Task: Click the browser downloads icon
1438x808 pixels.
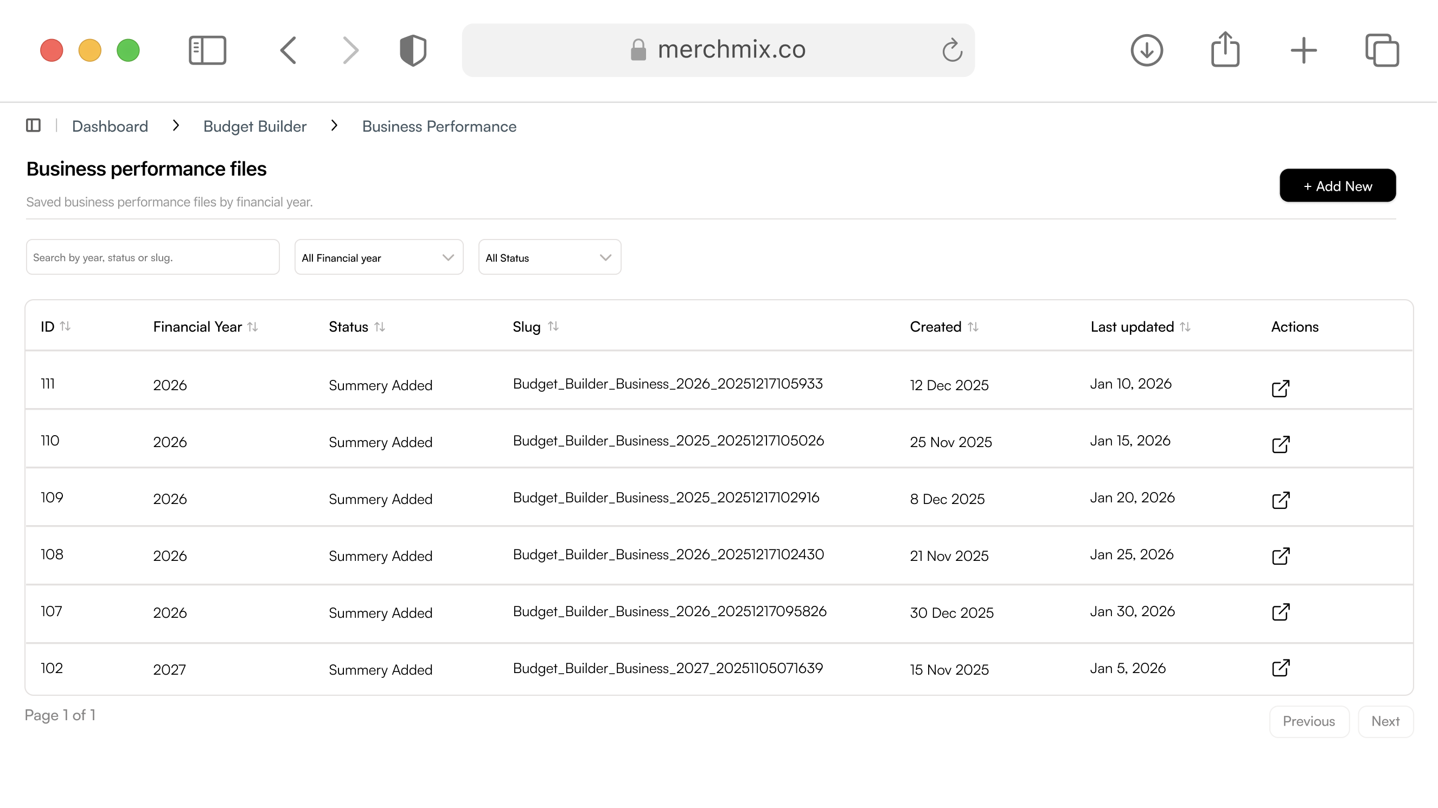Action: tap(1147, 50)
